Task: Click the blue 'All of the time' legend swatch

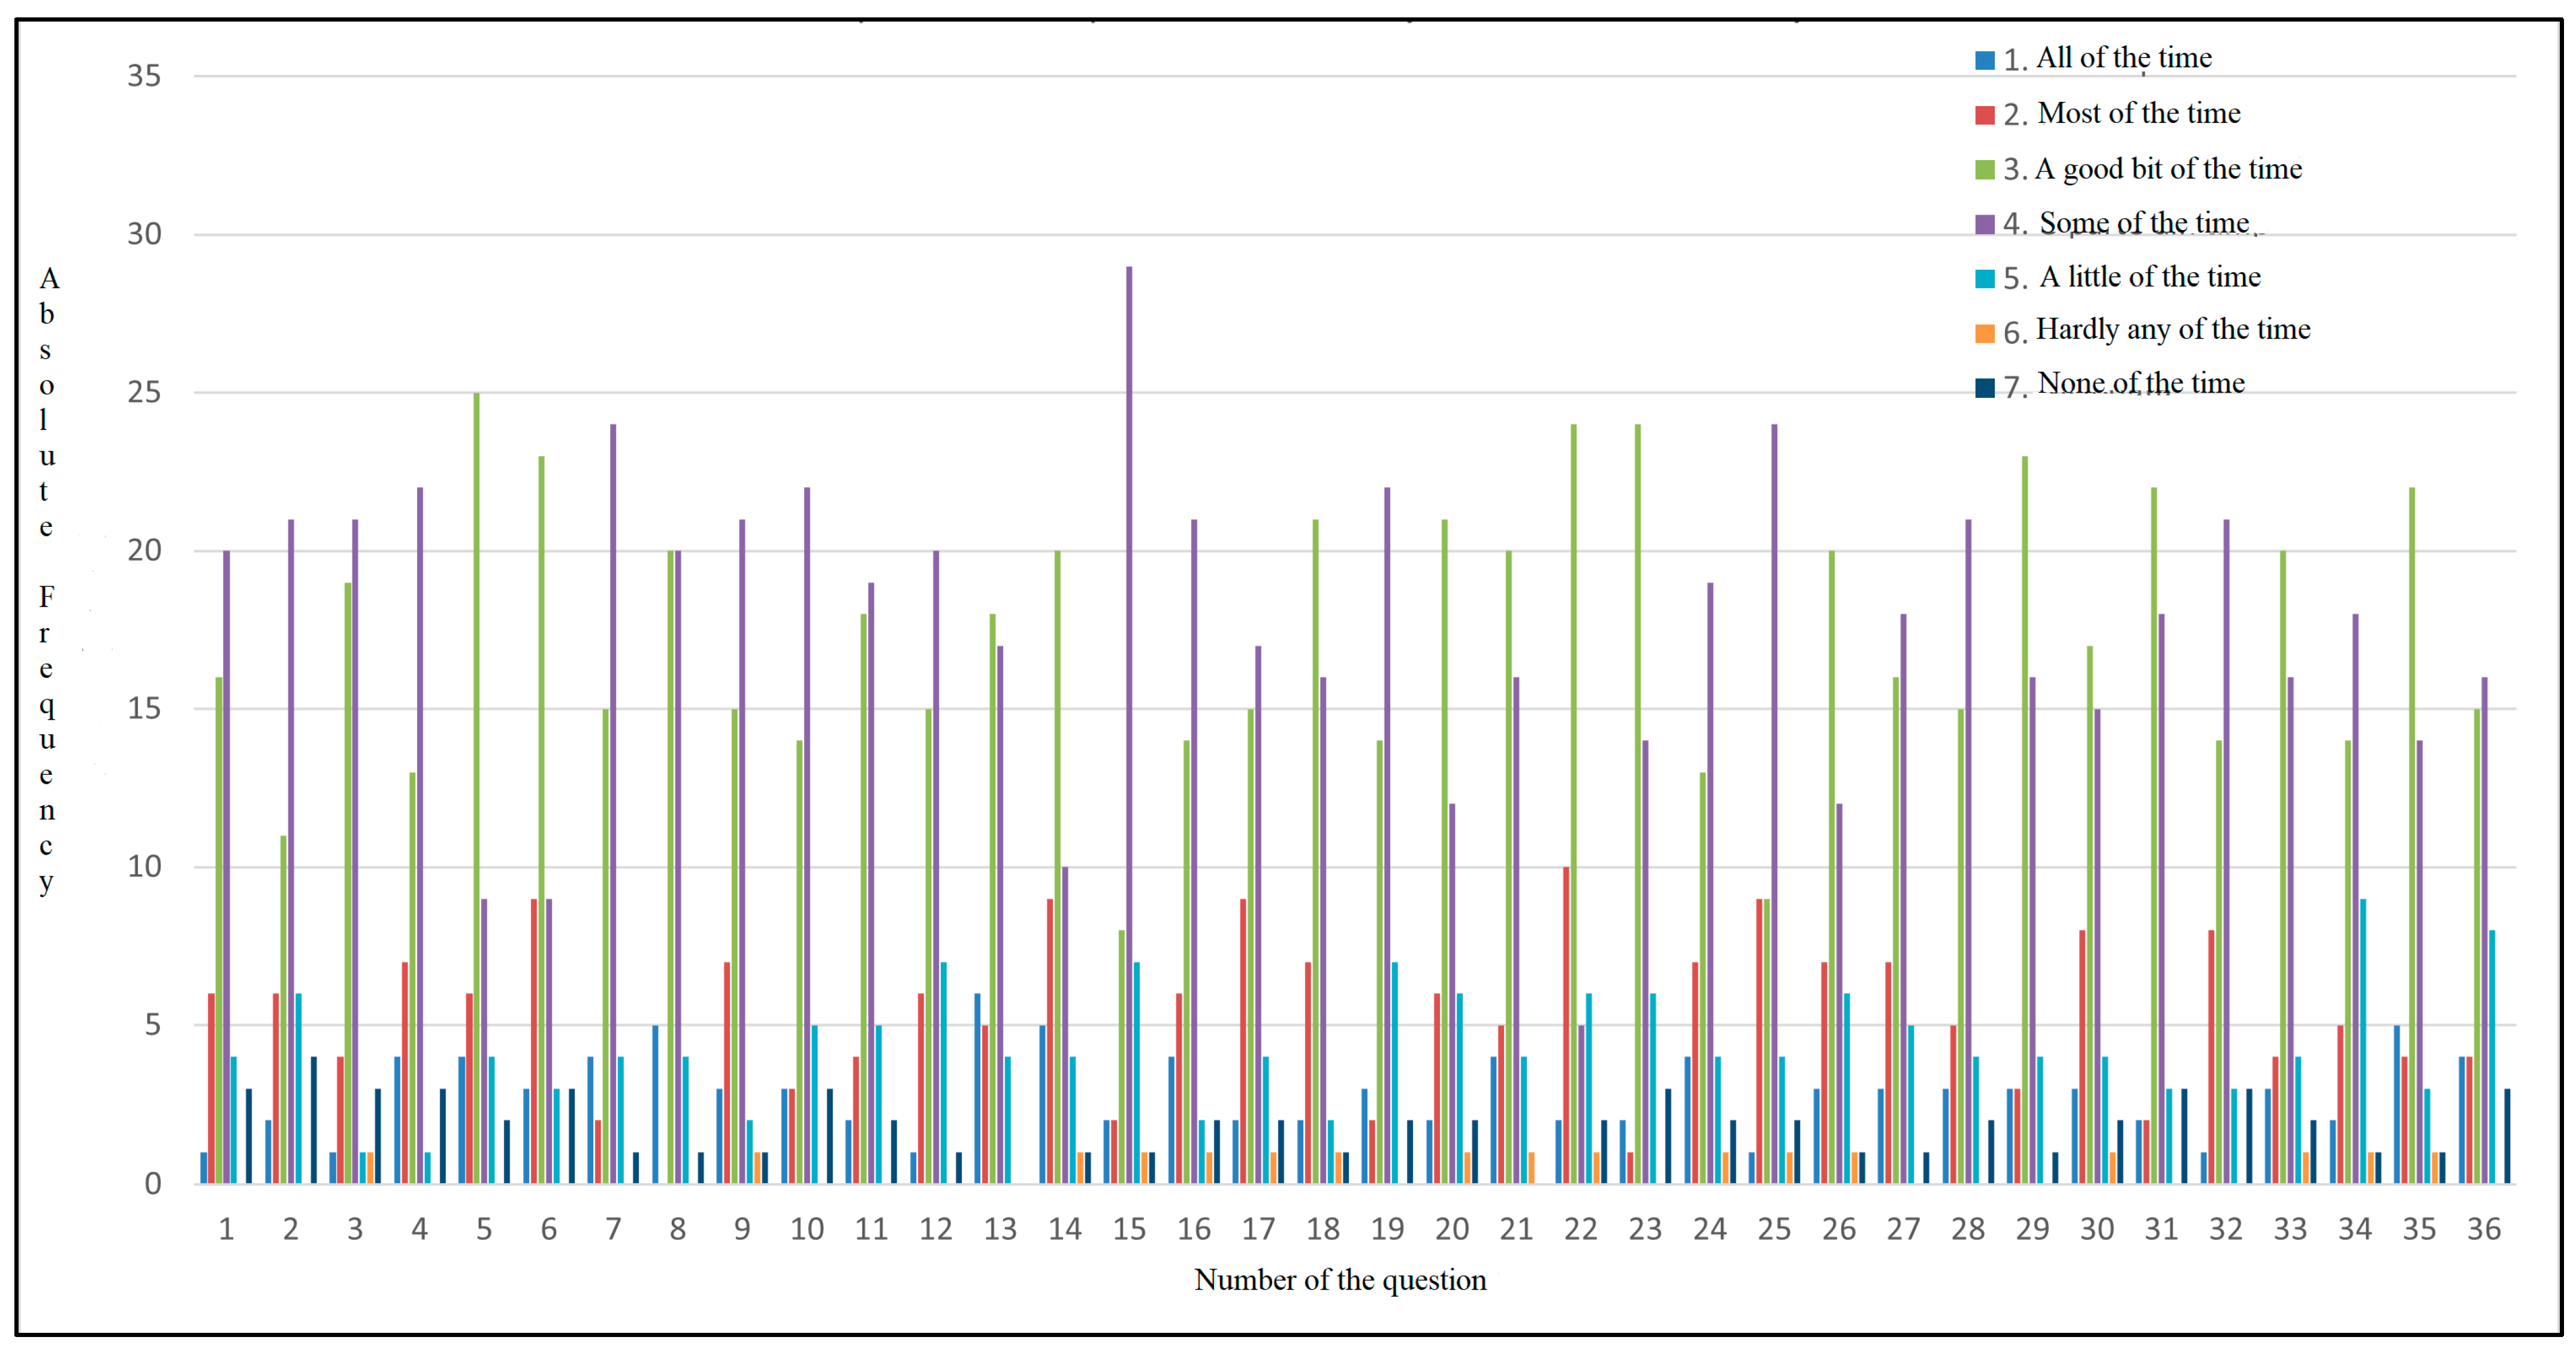Action: point(1985,60)
